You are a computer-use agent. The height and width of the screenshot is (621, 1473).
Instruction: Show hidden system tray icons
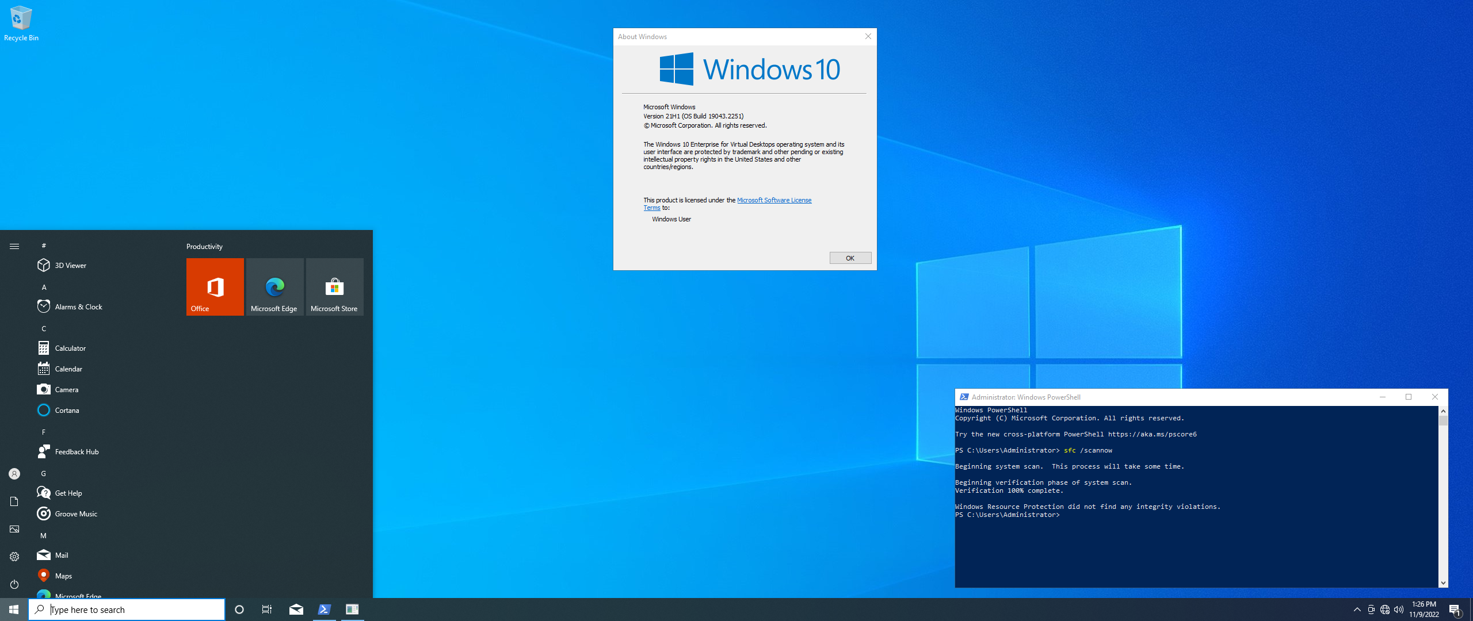pyautogui.click(x=1357, y=609)
